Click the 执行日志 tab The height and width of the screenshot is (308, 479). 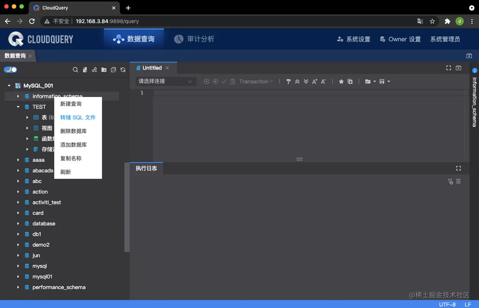point(146,168)
